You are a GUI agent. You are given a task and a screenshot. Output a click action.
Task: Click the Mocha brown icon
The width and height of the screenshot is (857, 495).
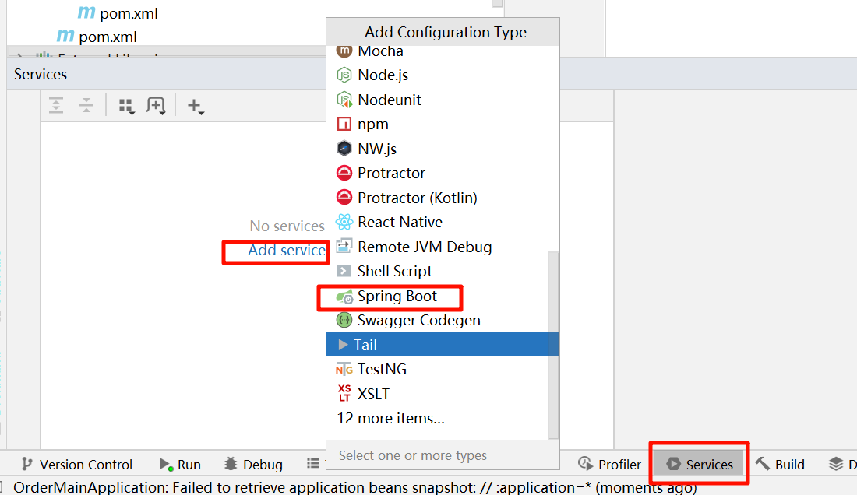click(x=344, y=52)
